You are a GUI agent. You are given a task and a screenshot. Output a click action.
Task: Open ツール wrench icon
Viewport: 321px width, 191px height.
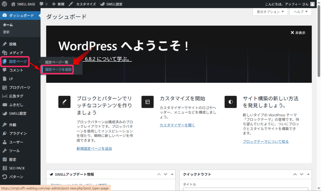(4, 151)
